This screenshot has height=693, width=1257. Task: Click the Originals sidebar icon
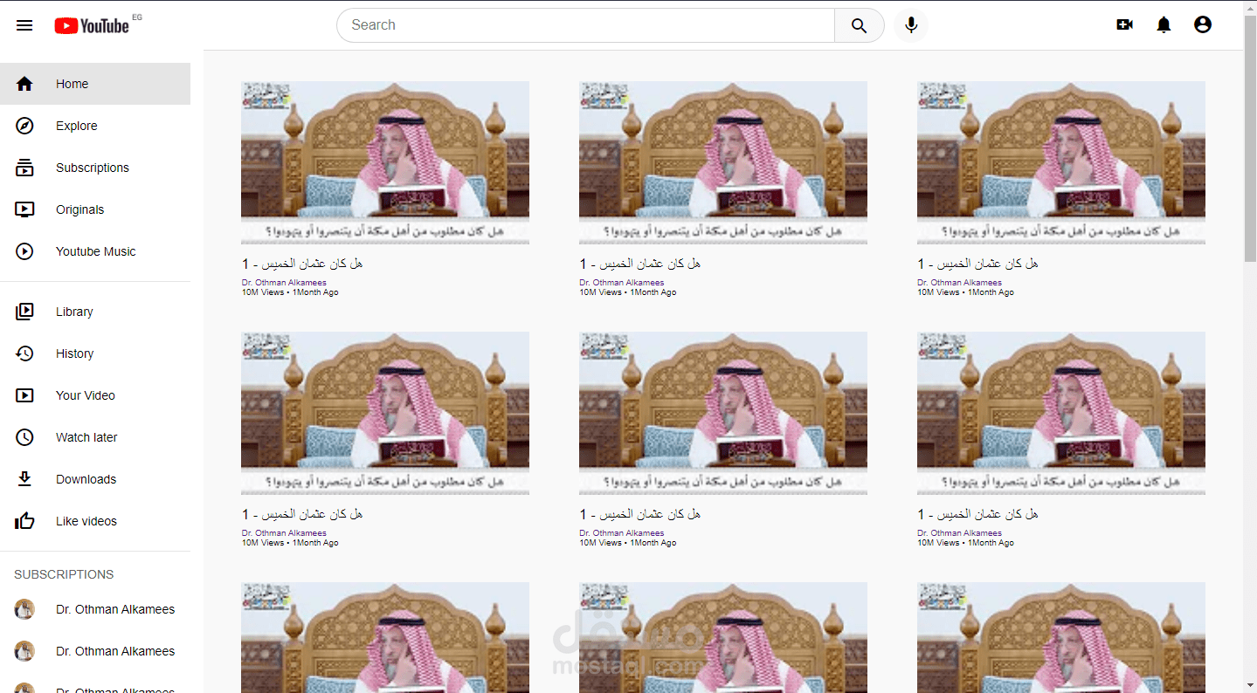(24, 209)
